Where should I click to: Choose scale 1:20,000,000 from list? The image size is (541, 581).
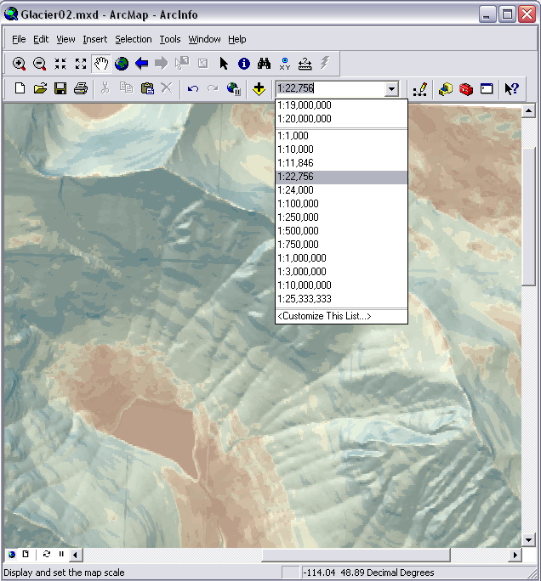click(341, 119)
